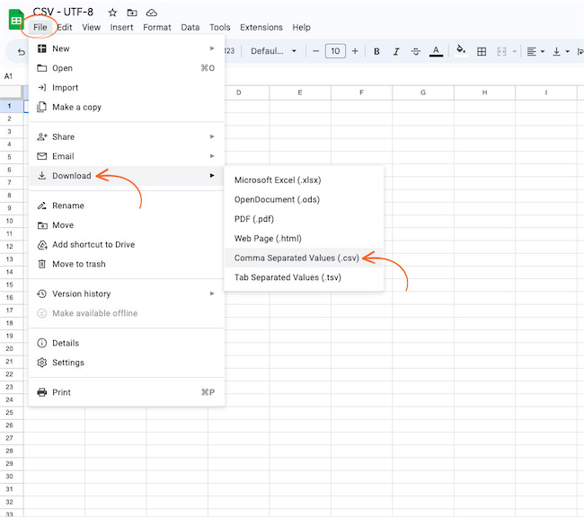Click the document title CSV - UTF-8

[x=63, y=12]
